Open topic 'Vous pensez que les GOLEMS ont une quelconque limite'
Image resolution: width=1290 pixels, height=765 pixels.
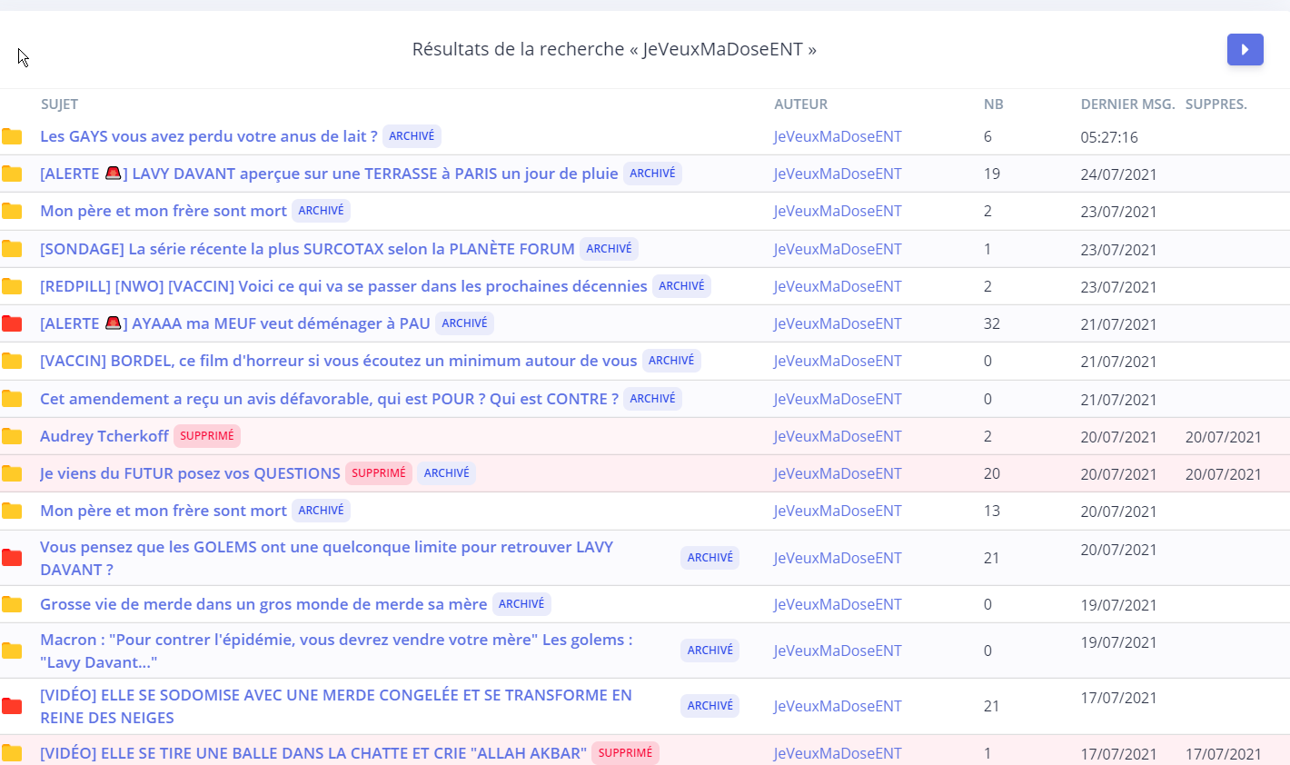(327, 558)
